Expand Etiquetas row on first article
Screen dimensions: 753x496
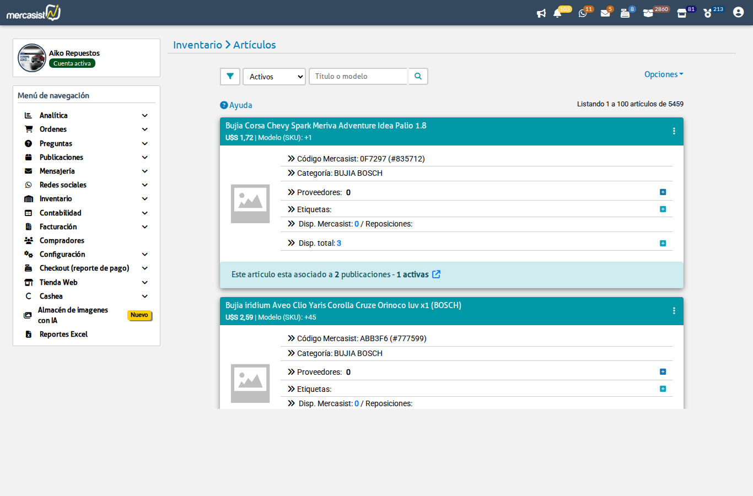coord(663,209)
